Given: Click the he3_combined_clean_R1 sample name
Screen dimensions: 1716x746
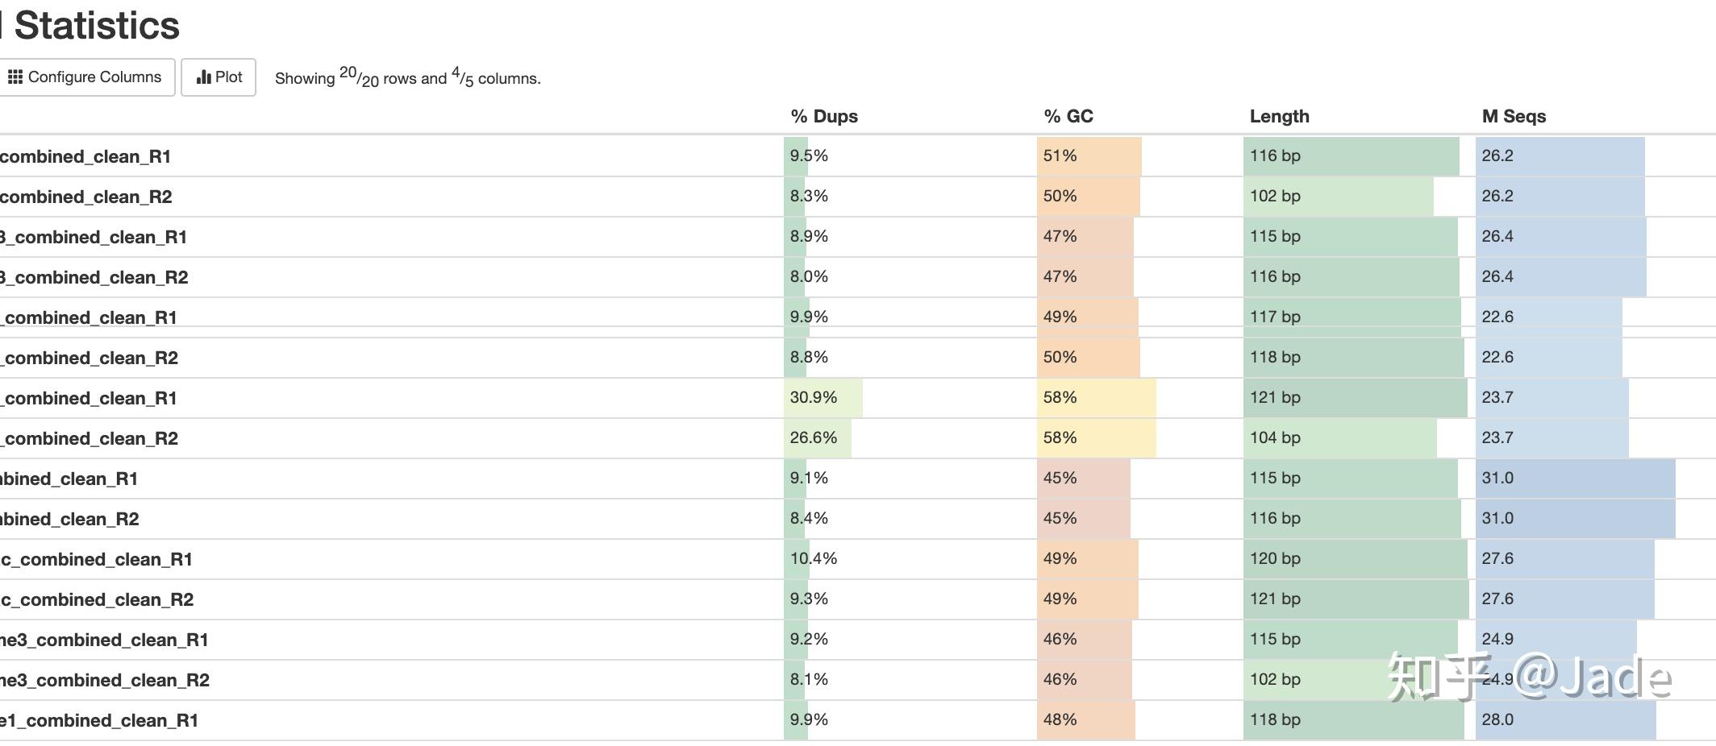Looking at the screenshot, I should 103,640.
